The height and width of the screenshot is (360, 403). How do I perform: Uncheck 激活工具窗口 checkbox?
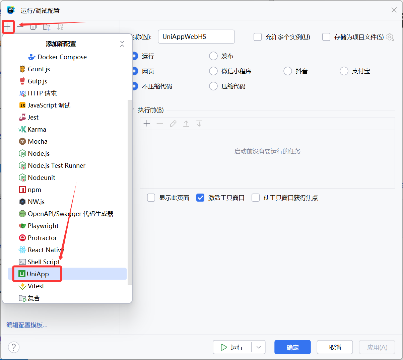tap(200, 198)
